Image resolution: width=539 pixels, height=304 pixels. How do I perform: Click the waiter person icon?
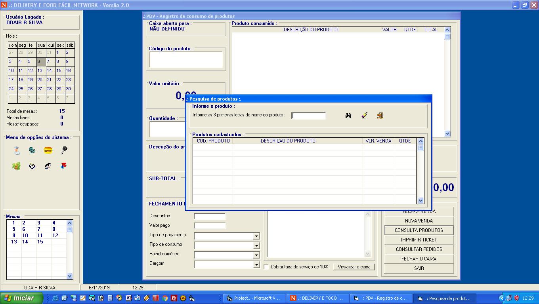[x=16, y=150]
